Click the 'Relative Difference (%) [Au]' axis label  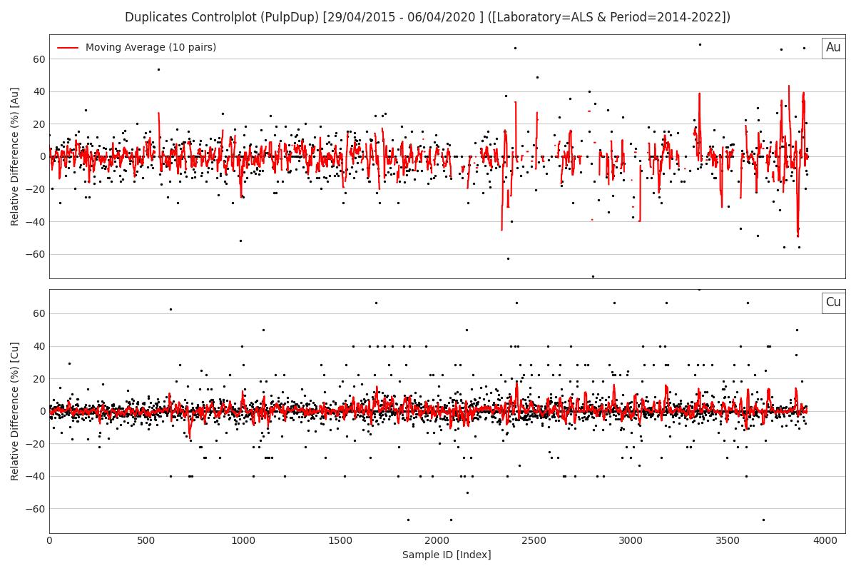tap(15, 156)
